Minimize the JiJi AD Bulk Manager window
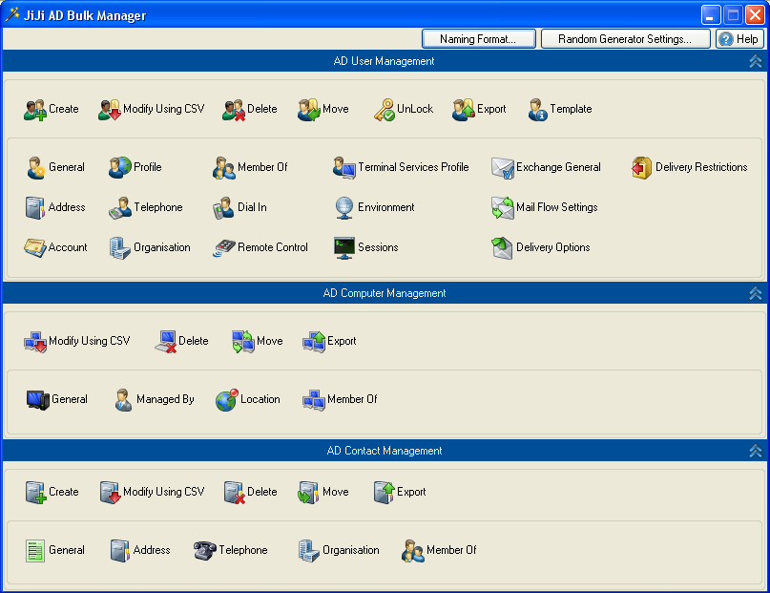 point(711,14)
